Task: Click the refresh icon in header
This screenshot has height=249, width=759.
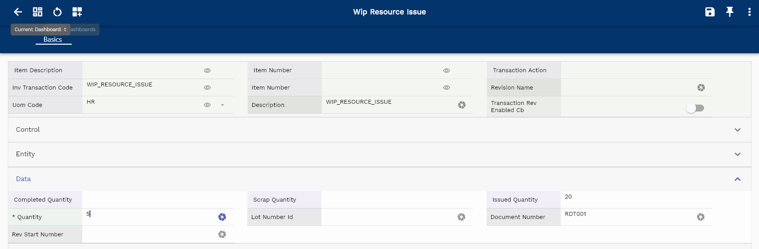Action: 57,12
